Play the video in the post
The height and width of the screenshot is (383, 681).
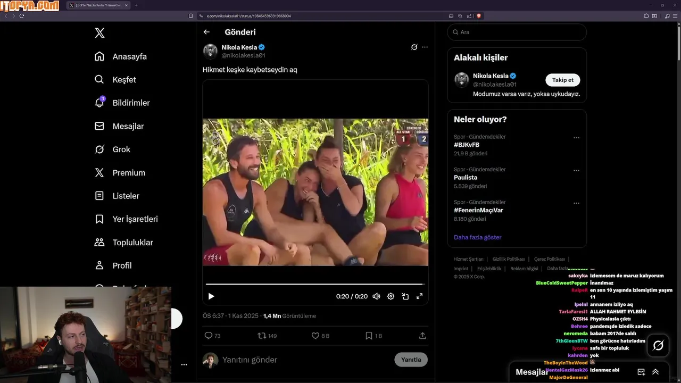pyautogui.click(x=211, y=296)
